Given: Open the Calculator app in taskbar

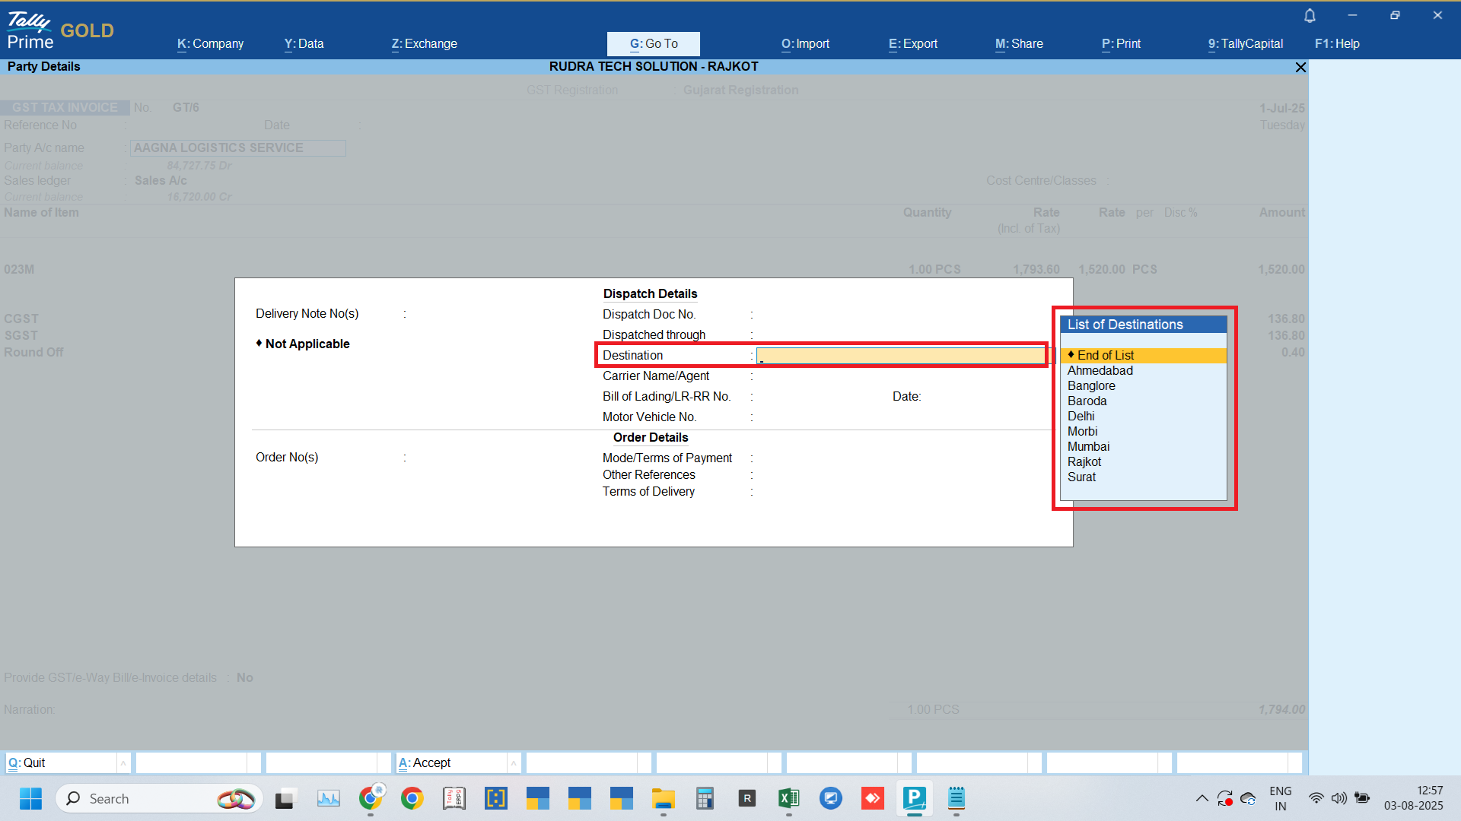Looking at the screenshot, I should point(705,798).
